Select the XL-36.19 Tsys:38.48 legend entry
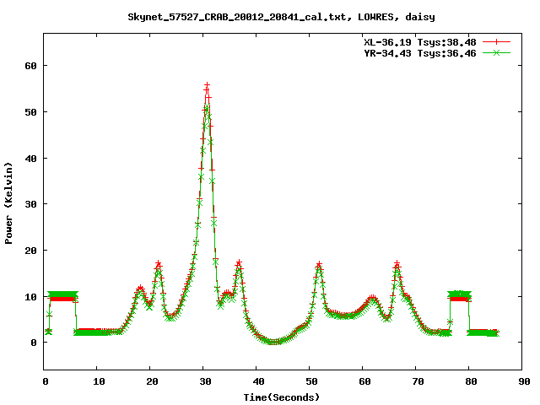The width and height of the screenshot is (540, 405). 420,42
